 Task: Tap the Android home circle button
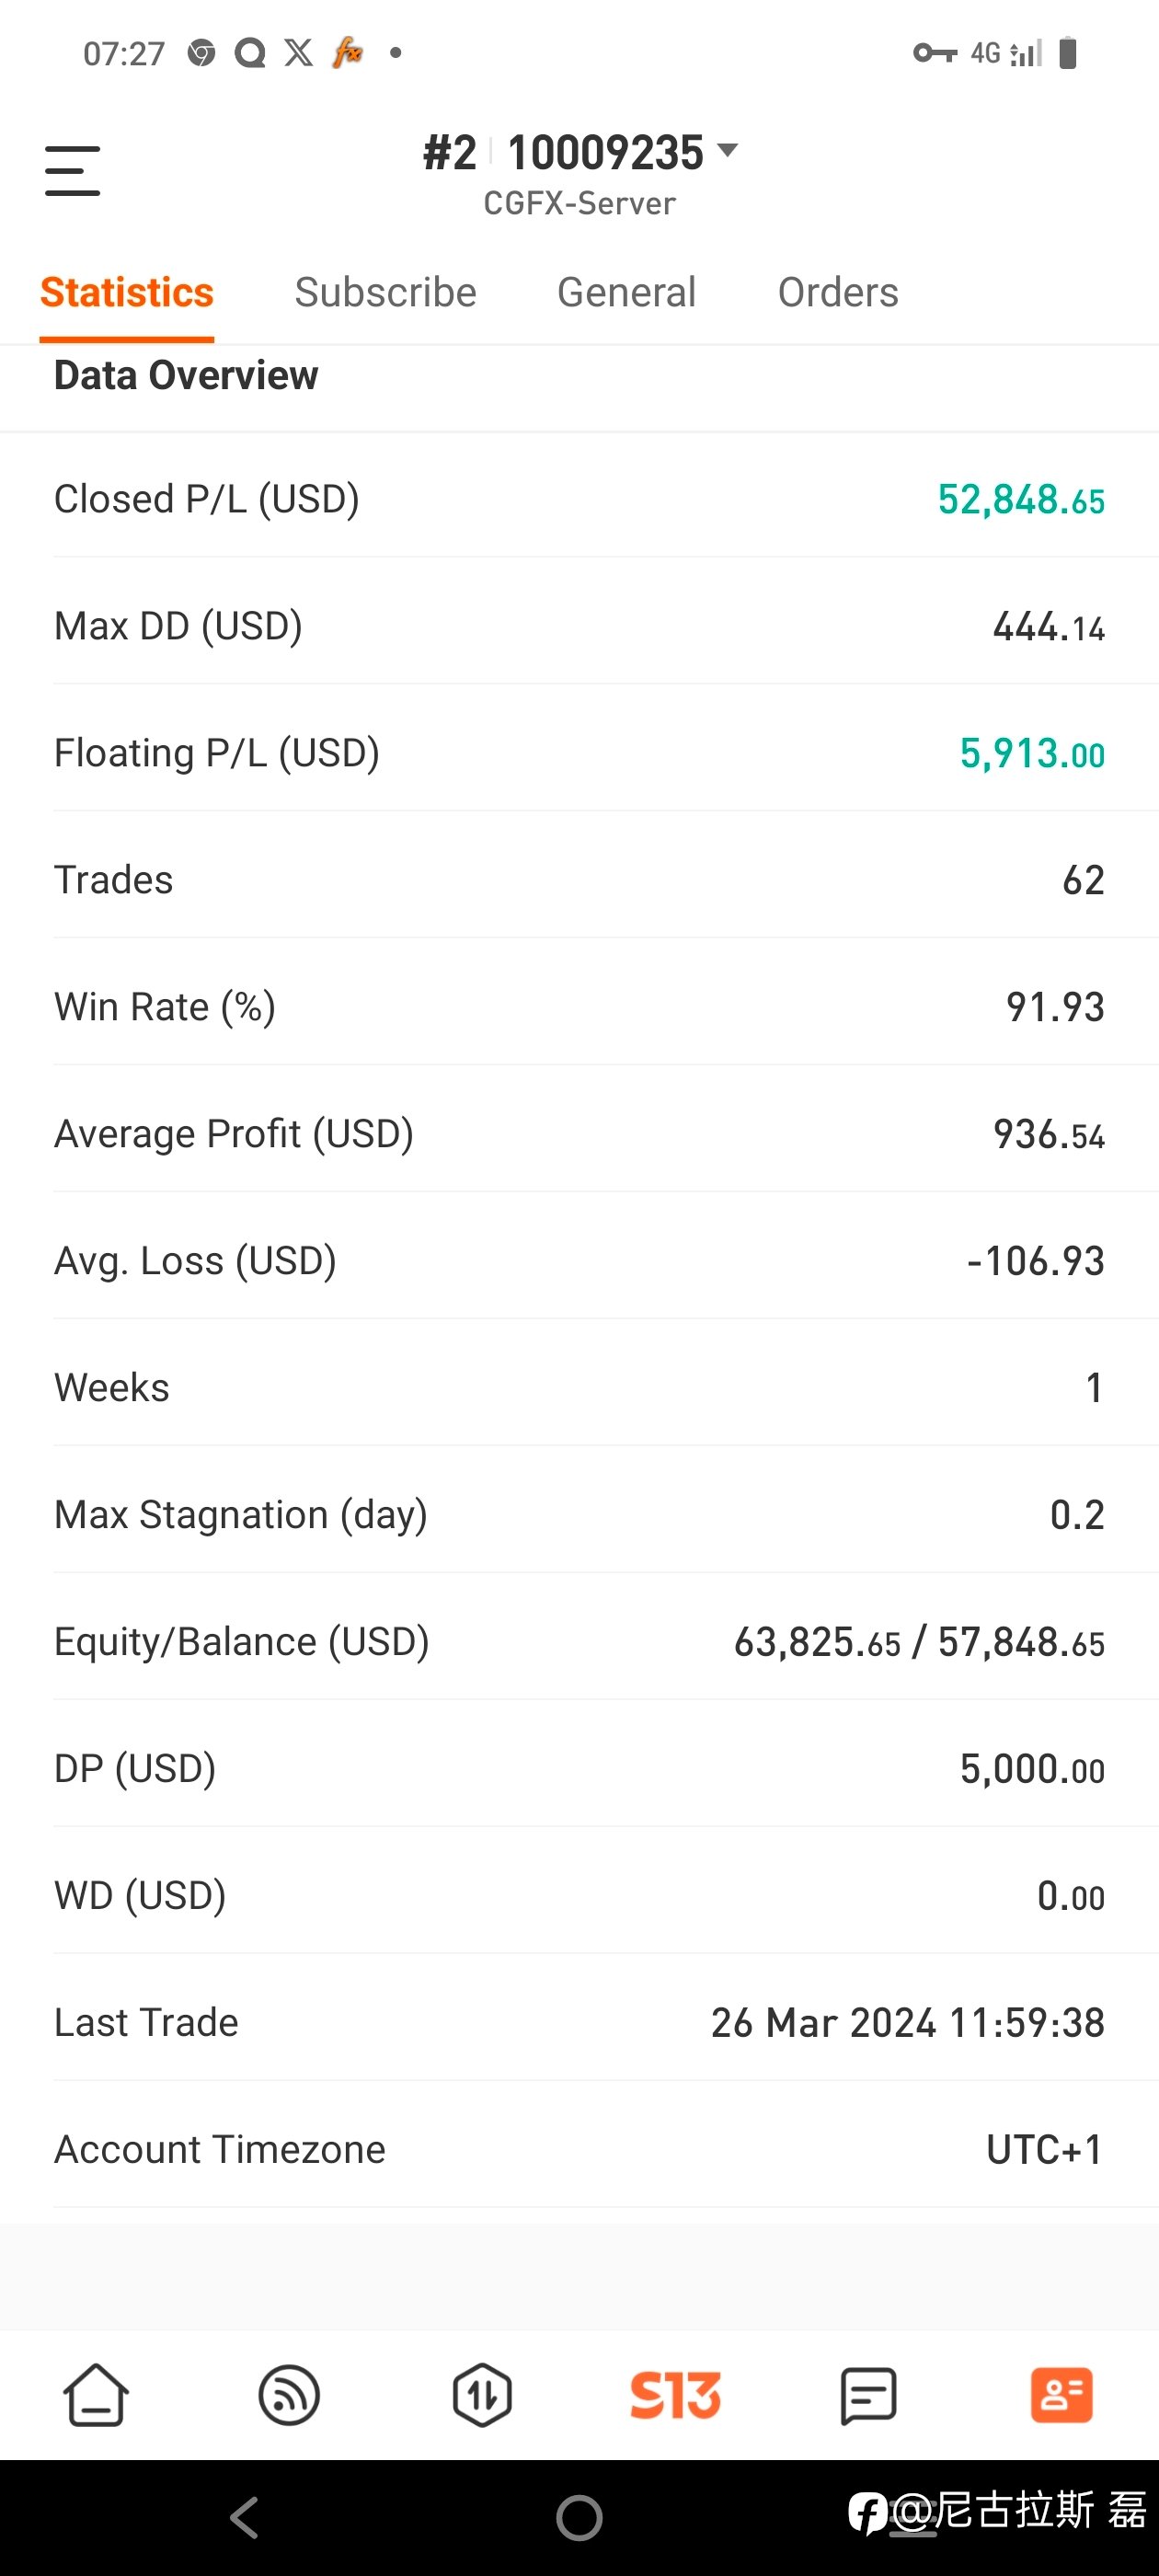point(580,2517)
